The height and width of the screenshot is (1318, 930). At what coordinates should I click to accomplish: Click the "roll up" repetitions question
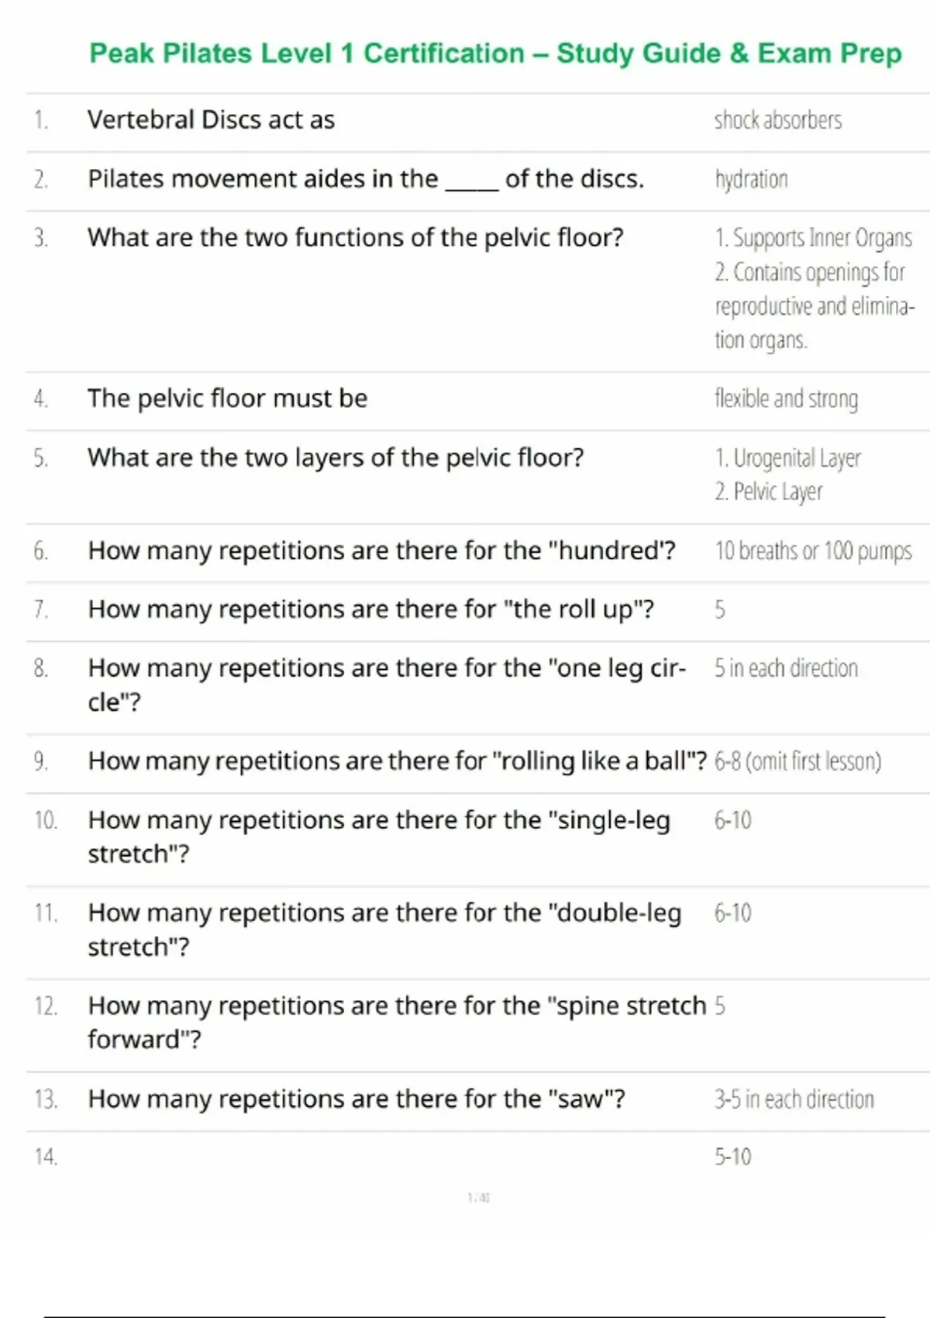pyautogui.click(x=370, y=609)
